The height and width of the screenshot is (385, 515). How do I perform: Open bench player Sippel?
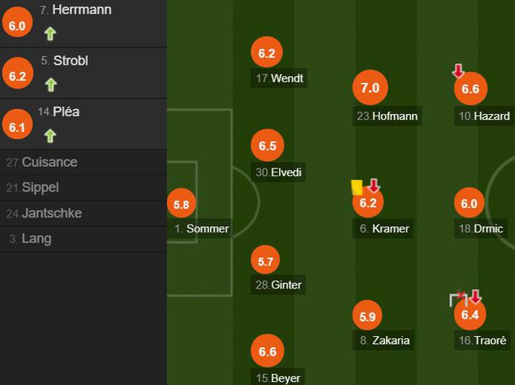coord(40,187)
